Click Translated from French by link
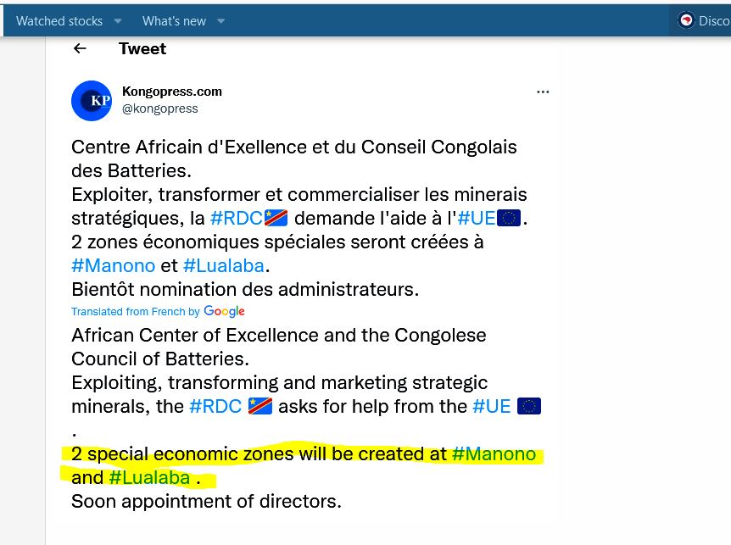The height and width of the screenshot is (545, 731). tap(136, 312)
